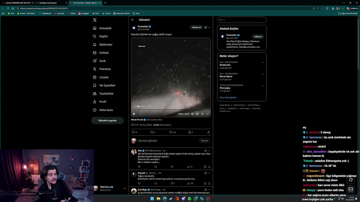Go to Anasayfa in the X sidebar

(x=102, y=28)
